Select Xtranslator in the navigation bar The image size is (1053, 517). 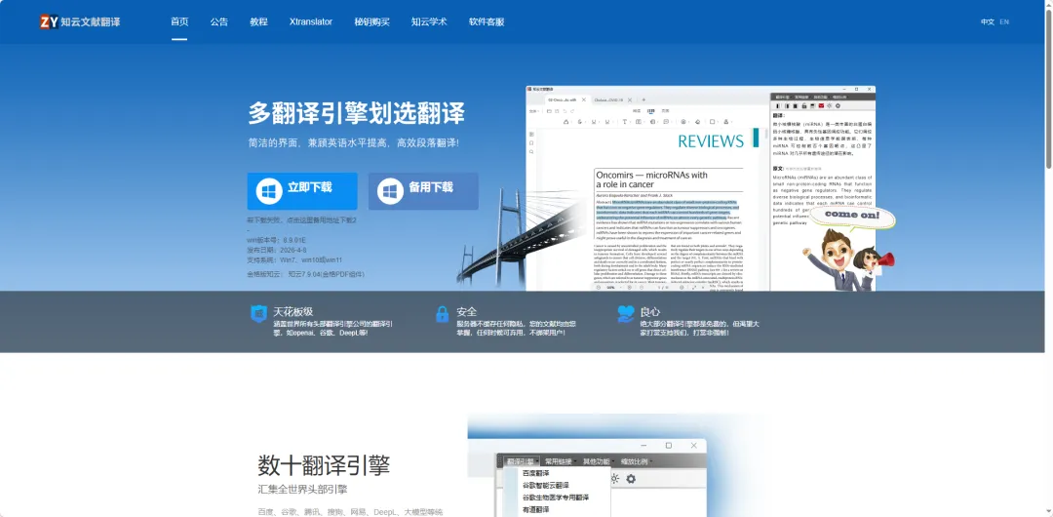click(x=311, y=21)
